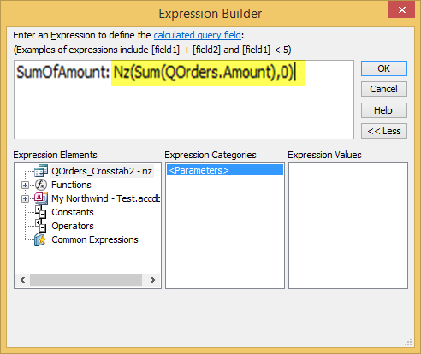Click the Access database icon for My Northwind

41,198
